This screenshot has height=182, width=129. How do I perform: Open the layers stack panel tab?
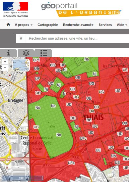[x=26, y=53]
